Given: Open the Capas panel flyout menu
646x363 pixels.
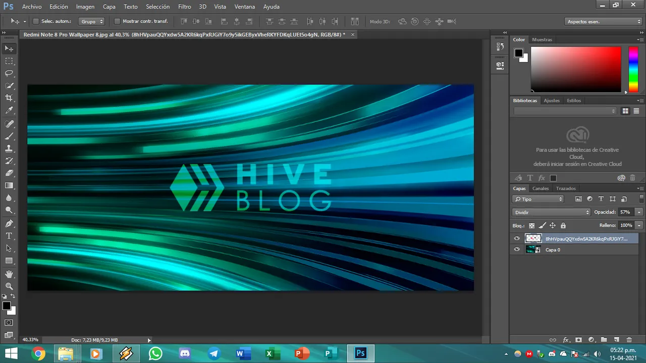Looking at the screenshot, I should pos(640,189).
